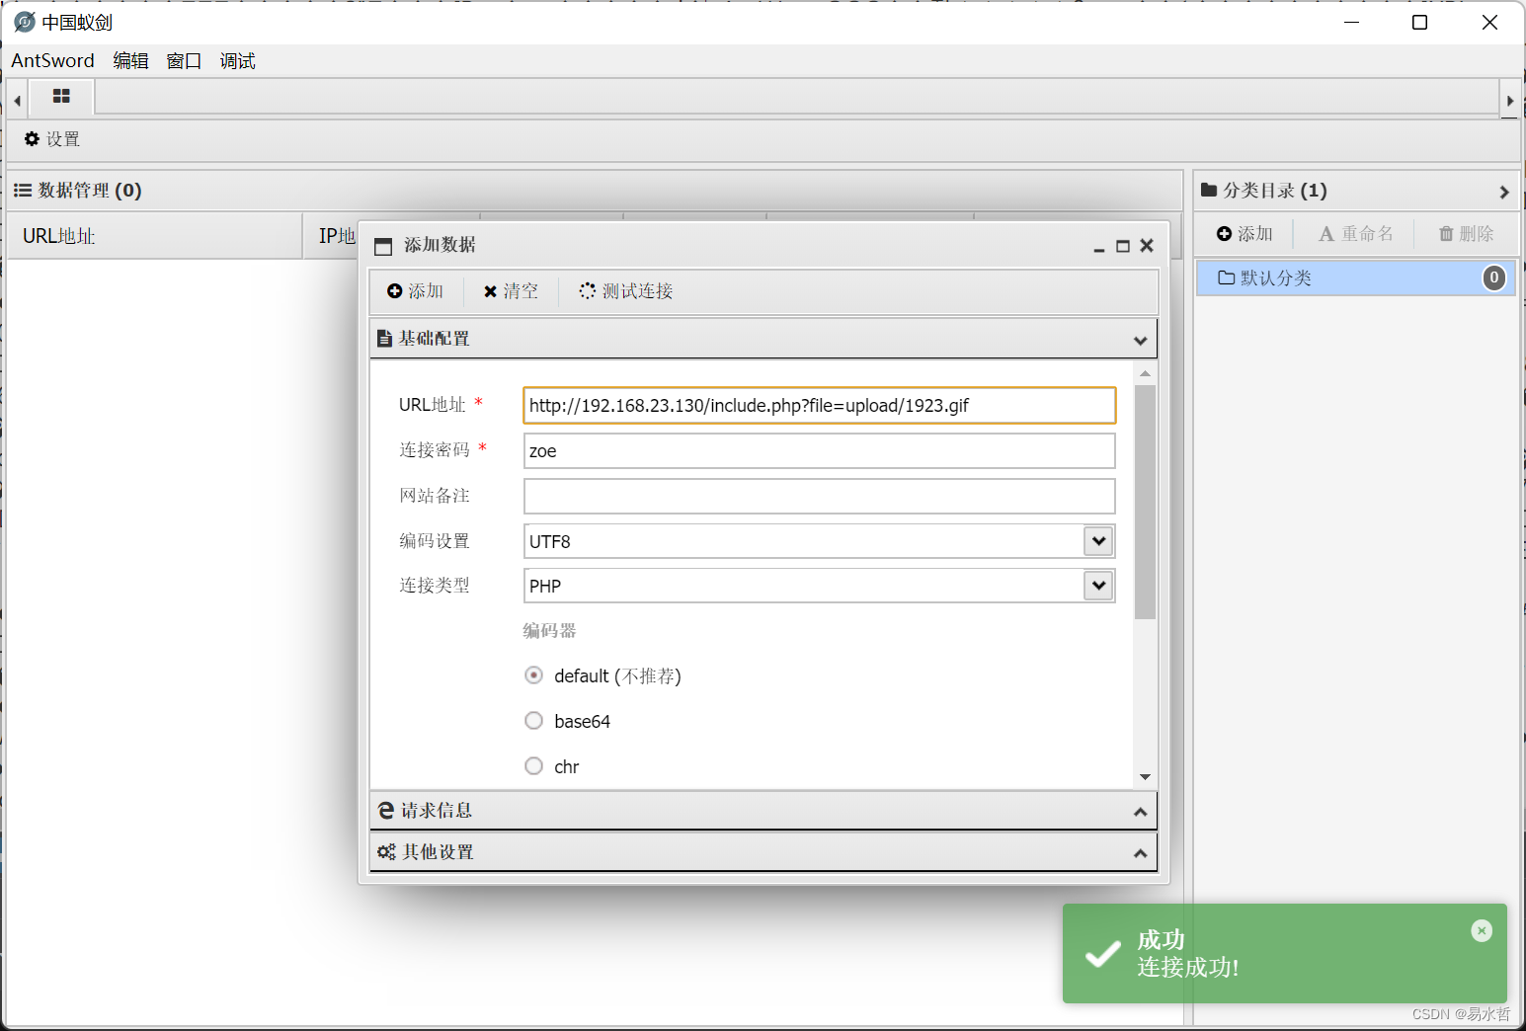Click 删除 in the 分类目录 panel
The height and width of the screenshot is (1031, 1526).
point(1466,234)
